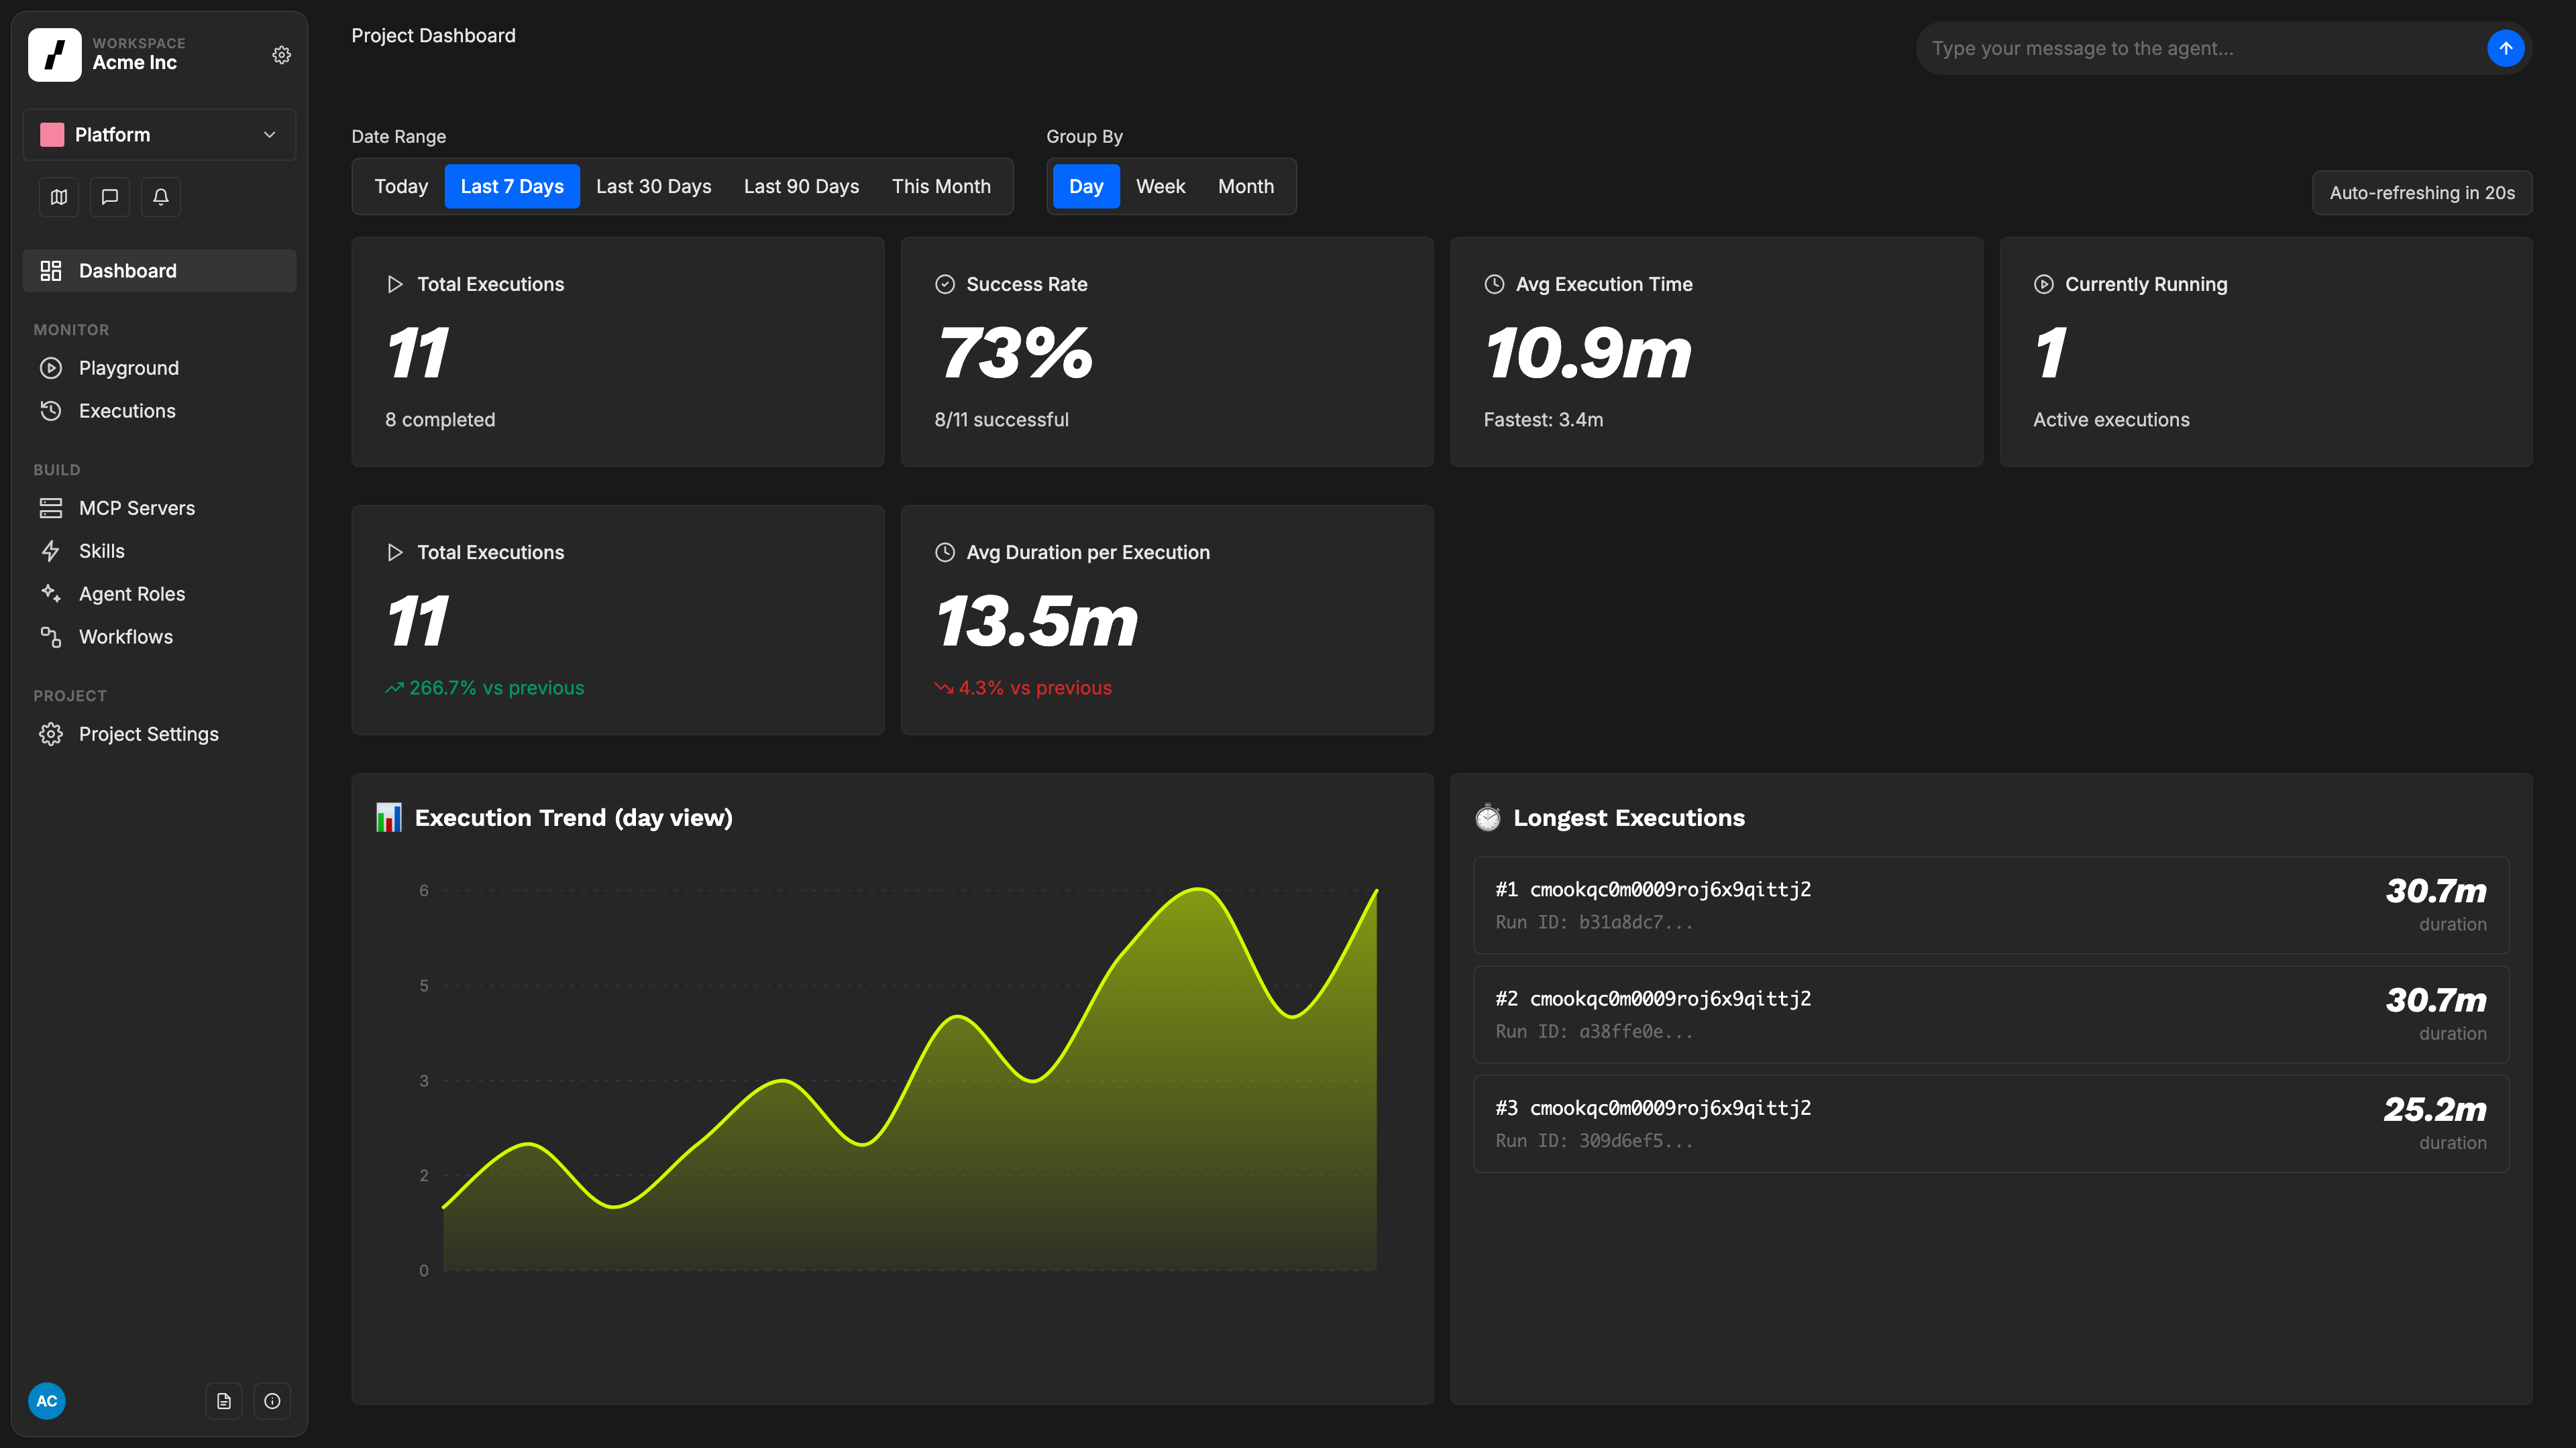Click Run ID: b31a8dc7... text

pos(1594,922)
